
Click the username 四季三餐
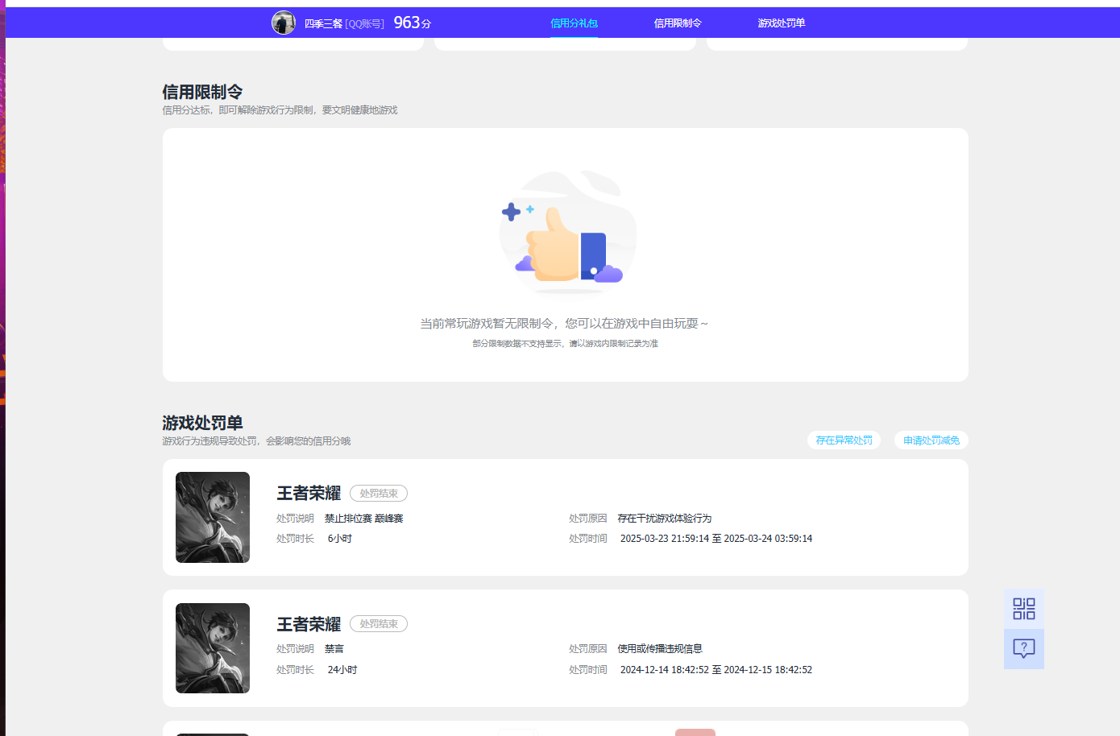click(x=322, y=23)
